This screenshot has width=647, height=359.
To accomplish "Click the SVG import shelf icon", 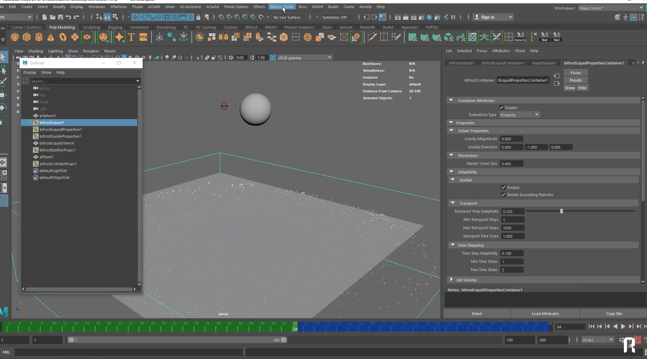I will [x=143, y=37].
